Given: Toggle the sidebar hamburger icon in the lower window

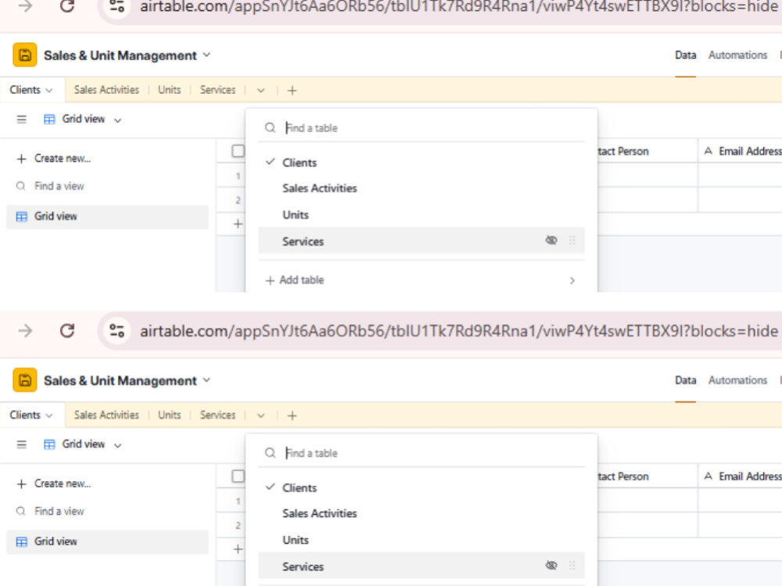Looking at the screenshot, I should 21,444.
